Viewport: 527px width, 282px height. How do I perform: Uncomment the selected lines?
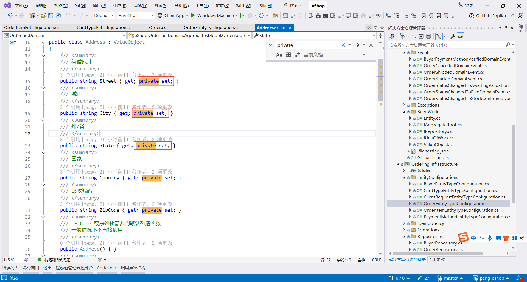tap(414, 16)
